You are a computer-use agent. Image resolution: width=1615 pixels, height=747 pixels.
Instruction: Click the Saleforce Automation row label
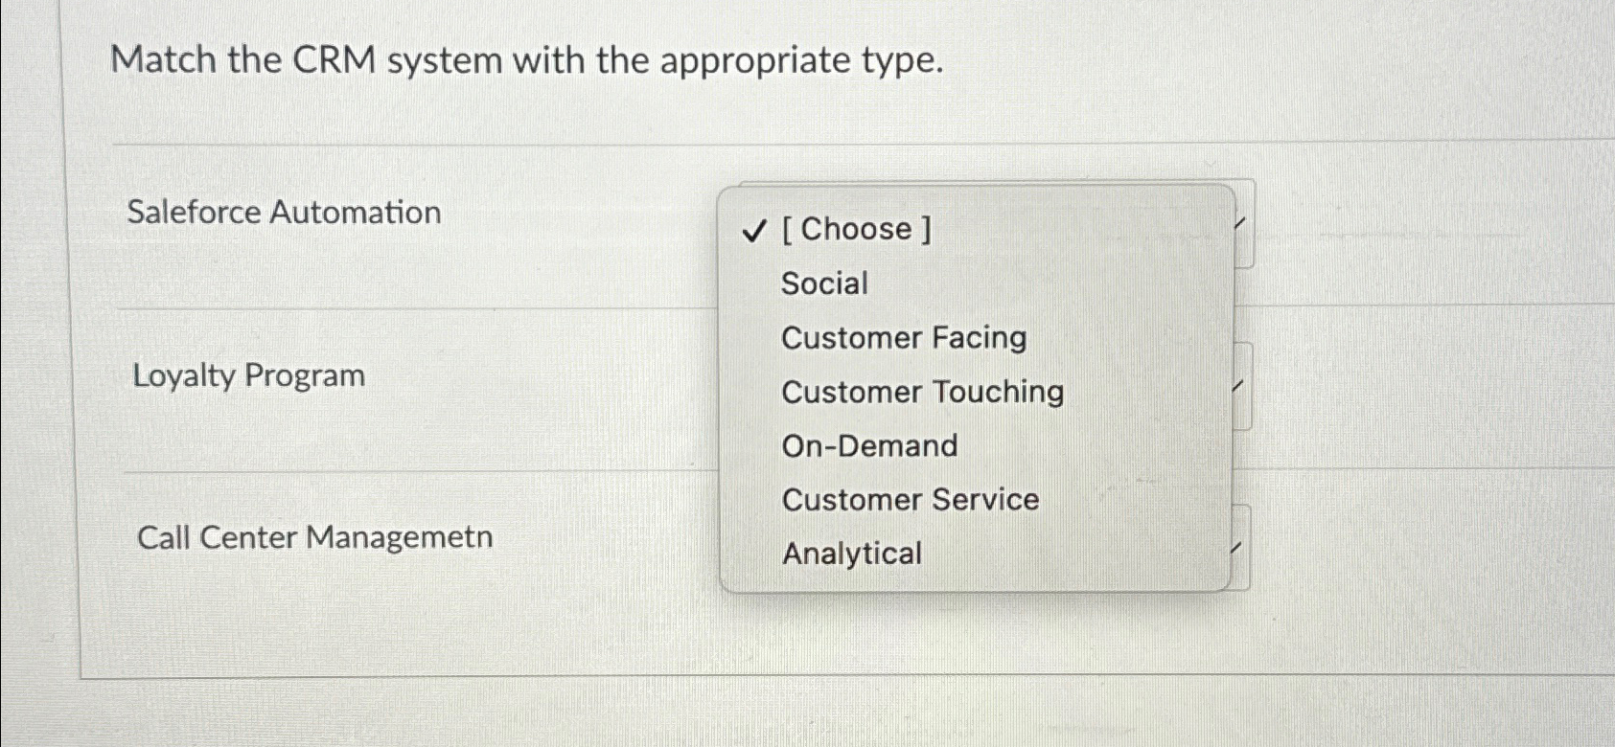(x=285, y=212)
